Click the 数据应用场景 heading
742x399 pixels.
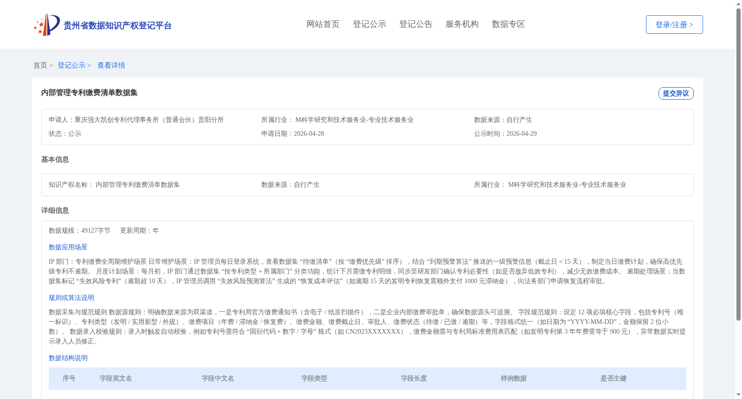point(68,247)
